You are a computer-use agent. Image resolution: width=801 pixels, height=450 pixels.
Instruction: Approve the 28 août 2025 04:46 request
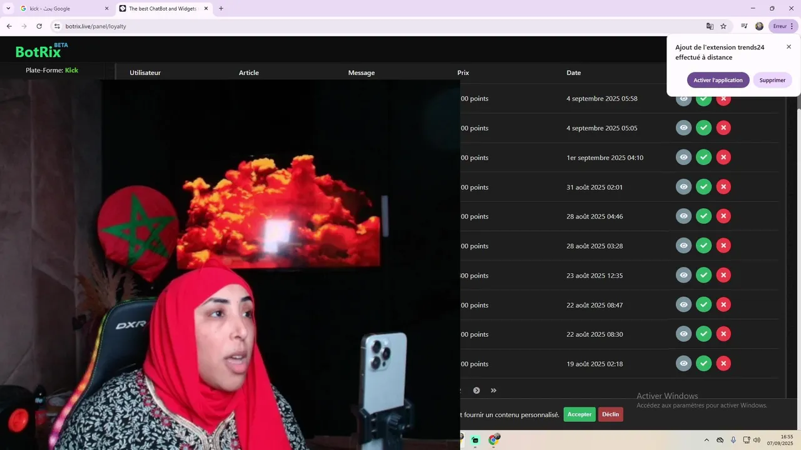(x=703, y=216)
